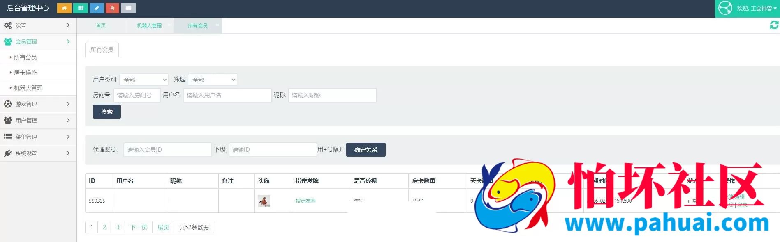Screen dimensions: 780x242
Task: Click the blue pencil edit icon button
Action: pos(97,8)
